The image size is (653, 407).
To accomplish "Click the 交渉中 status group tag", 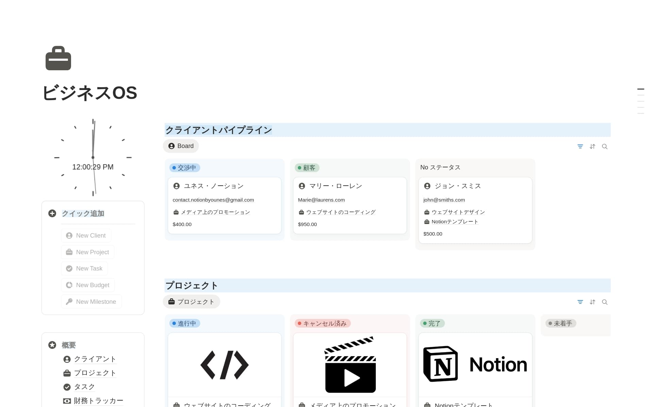I will coord(185,168).
